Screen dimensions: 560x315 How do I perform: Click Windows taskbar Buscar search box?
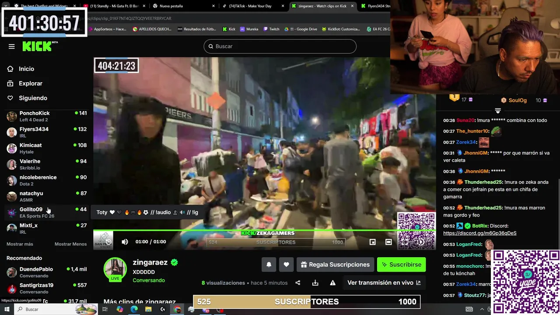point(56,309)
